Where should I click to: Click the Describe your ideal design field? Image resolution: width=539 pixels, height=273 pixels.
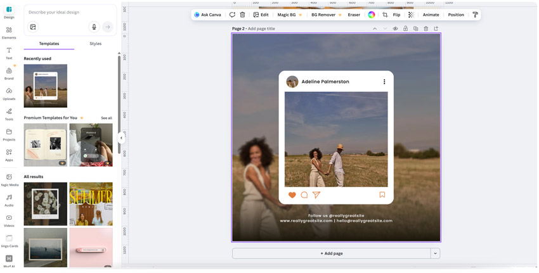click(x=70, y=13)
